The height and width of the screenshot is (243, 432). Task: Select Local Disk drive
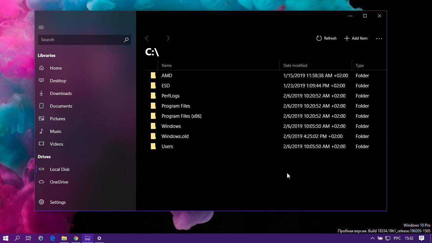pos(60,169)
